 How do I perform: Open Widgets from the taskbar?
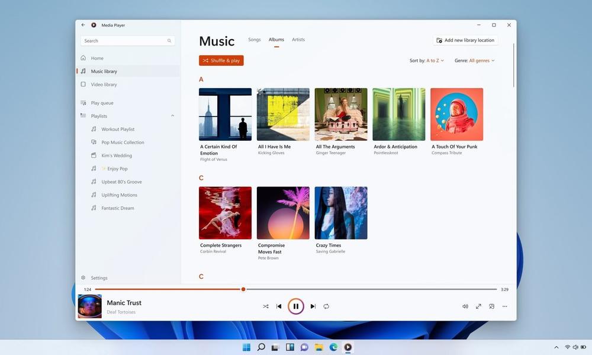pyautogui.click(x=290, y=347)
